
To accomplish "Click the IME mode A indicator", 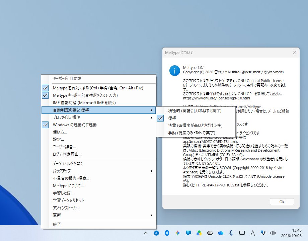I will (x=253, y=233).
